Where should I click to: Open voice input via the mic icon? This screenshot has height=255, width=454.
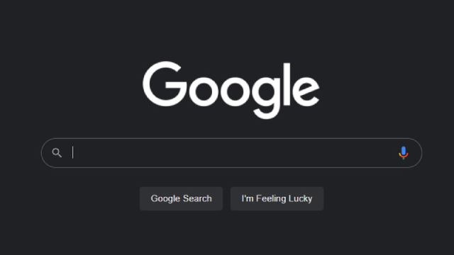point(404,153)
